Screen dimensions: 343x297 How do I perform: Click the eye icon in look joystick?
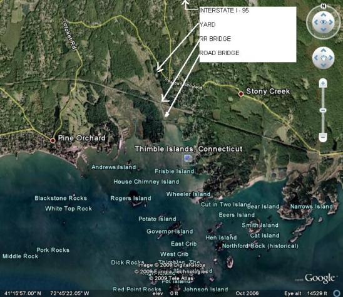tap(324, 22)
